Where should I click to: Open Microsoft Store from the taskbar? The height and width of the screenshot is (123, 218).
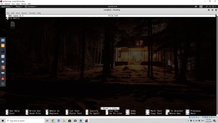[69, 121]
